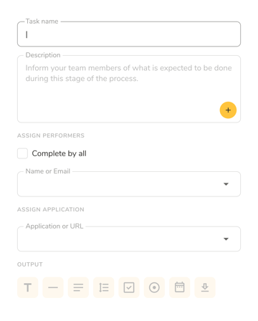Click the Assign Performers section heading

coord(51,135)
